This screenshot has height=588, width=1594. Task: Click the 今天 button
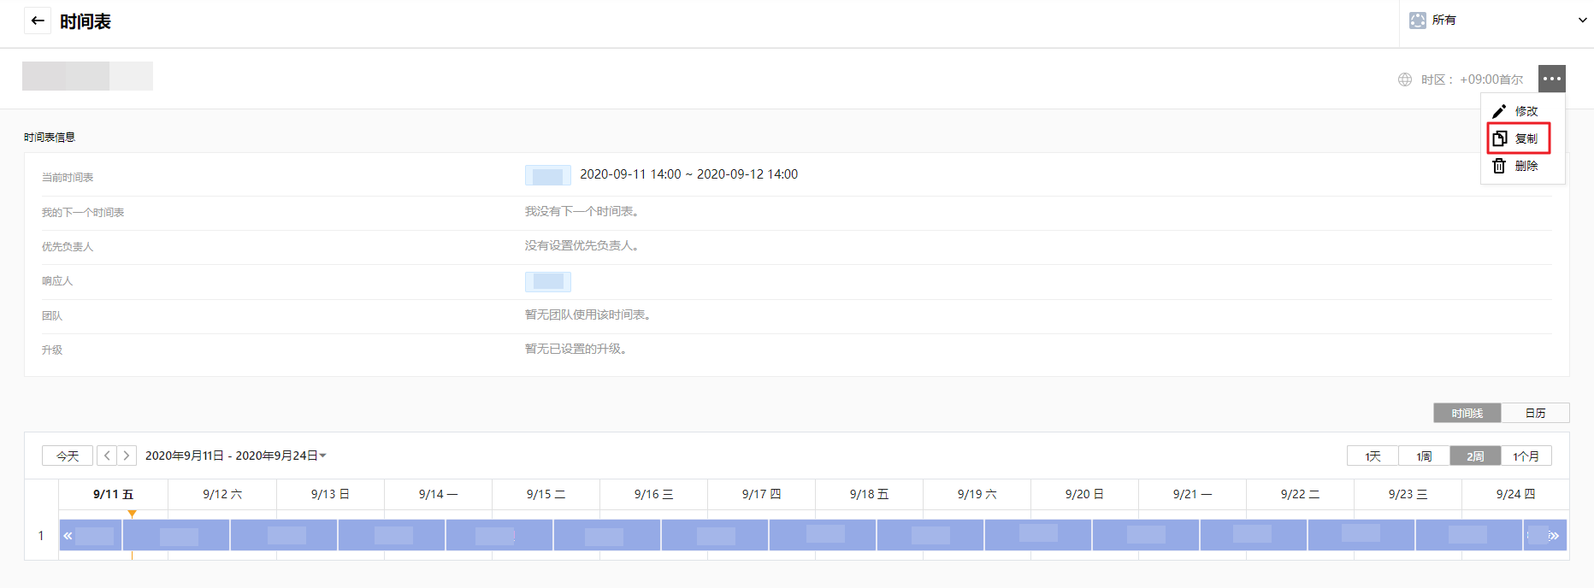[68, 456]
